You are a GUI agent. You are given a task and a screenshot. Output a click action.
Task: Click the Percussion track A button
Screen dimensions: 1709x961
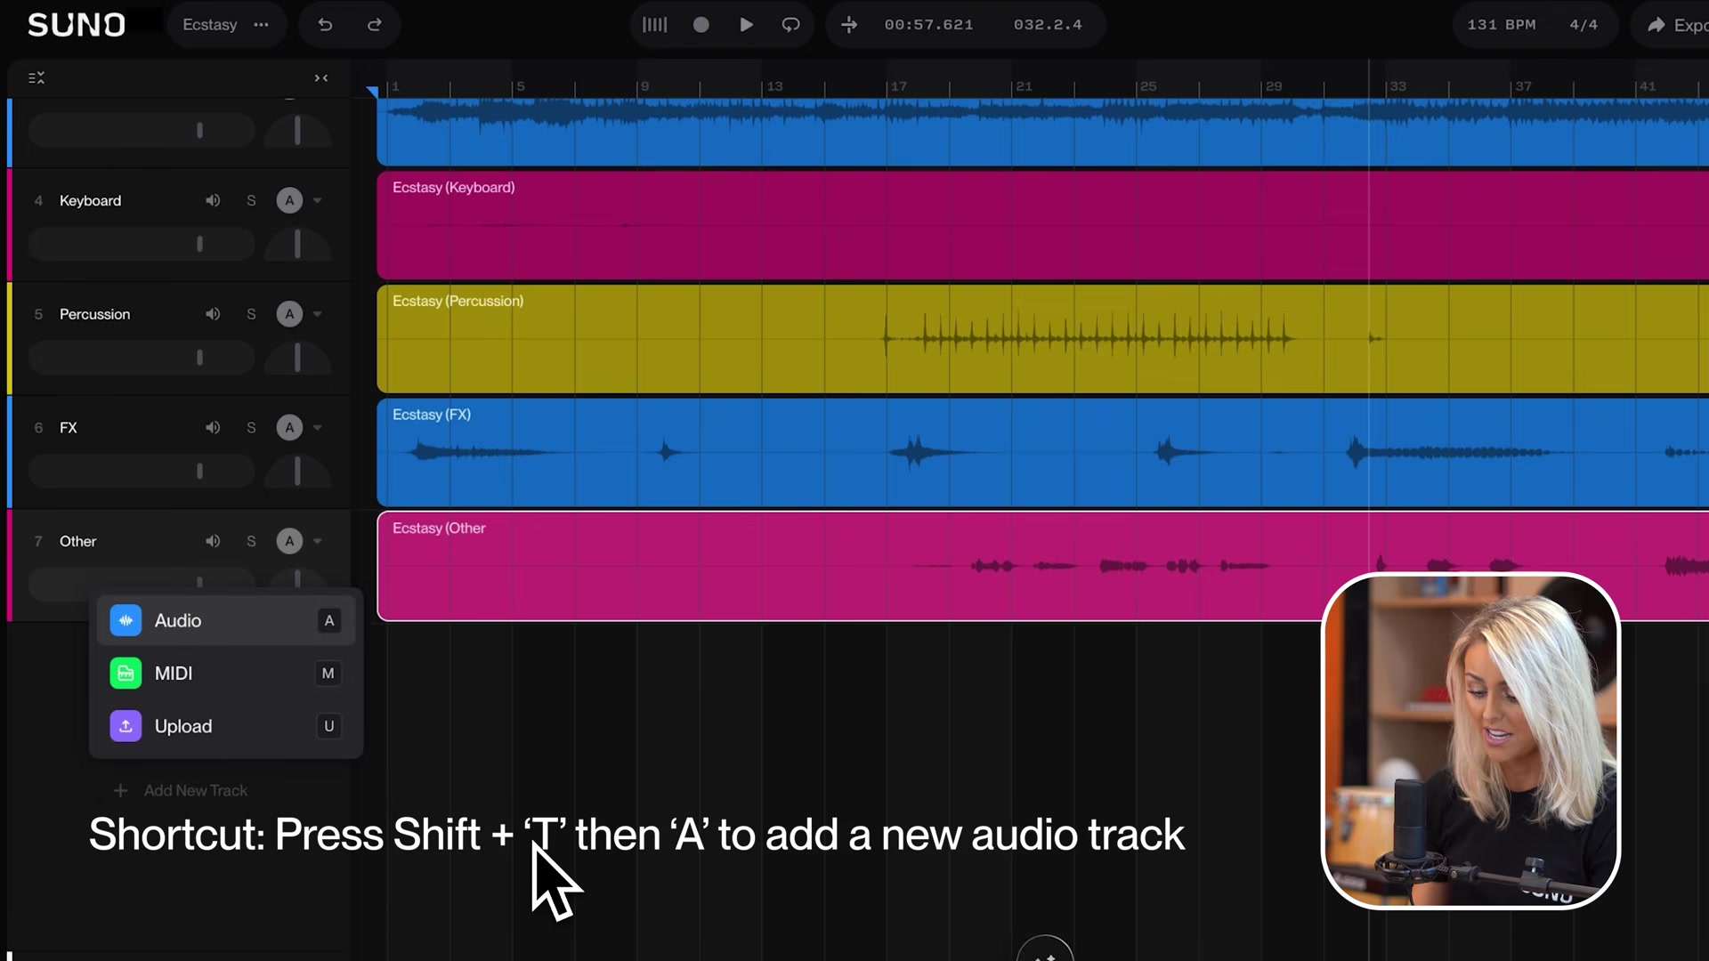coord(289,314)
